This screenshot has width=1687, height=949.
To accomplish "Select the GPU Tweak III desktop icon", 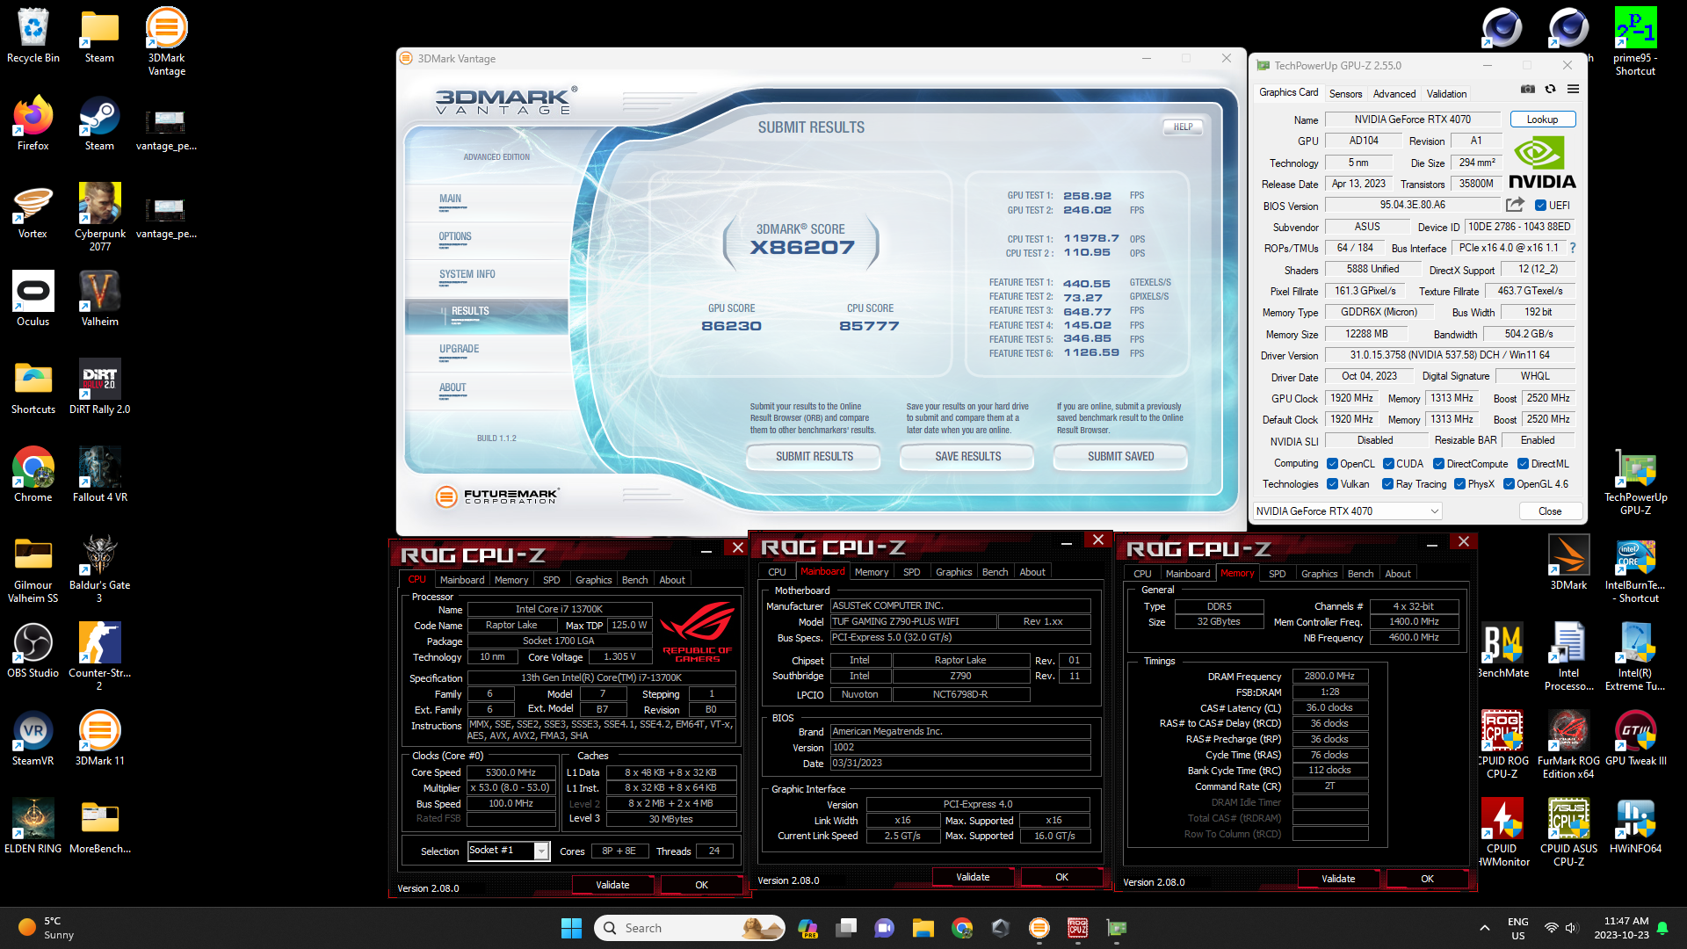I will (x=1635, y=739).
